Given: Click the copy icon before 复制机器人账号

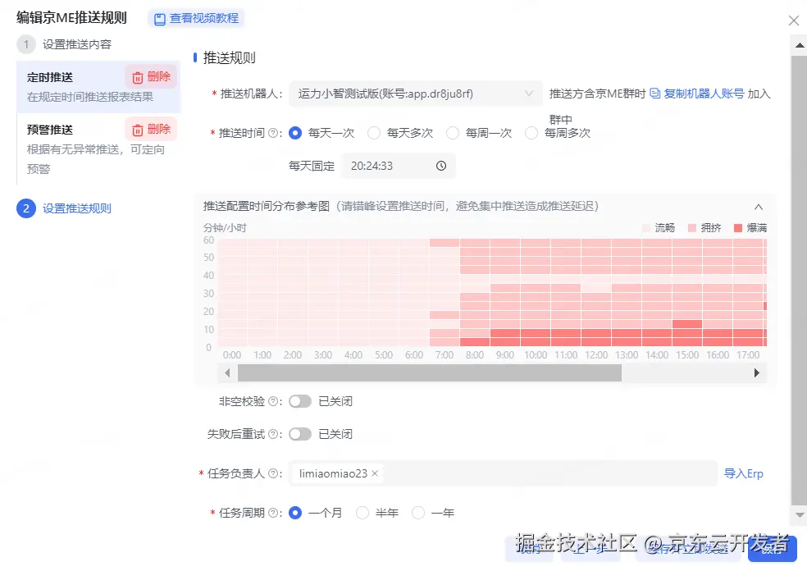Looking at the screenshot, I should click(654, 94).
